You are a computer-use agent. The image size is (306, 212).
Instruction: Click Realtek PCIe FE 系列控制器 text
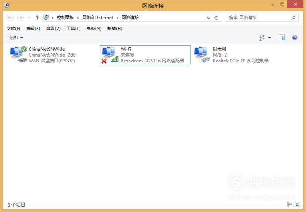[x=241, y=61]
